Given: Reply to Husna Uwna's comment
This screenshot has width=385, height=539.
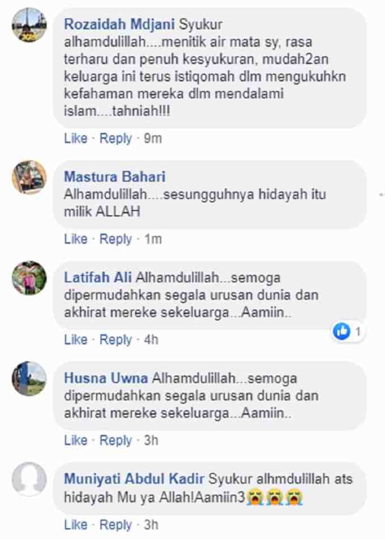Looking at the screenshot, I should [115, 440].
